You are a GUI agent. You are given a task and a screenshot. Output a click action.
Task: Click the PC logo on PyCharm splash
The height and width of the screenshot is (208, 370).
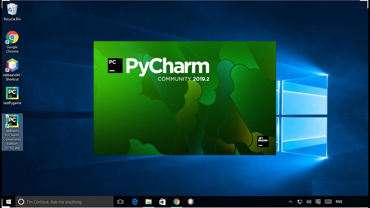click(x=115, y=65)
